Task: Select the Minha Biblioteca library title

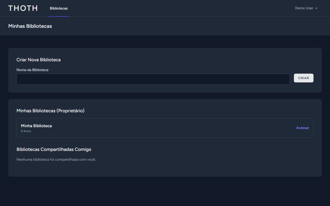Action: (36, 126)
